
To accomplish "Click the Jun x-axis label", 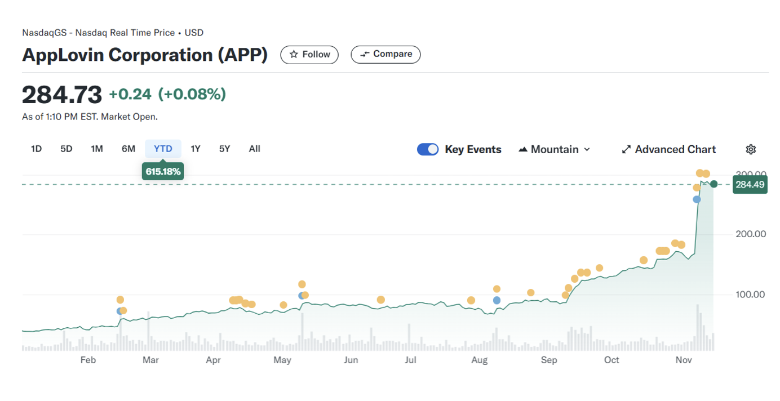I will pyautogui.click(x=351, y=360).
